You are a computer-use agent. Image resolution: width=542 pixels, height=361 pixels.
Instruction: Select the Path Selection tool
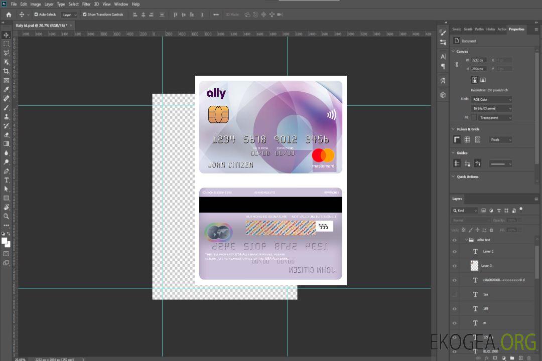pos(6,189)
